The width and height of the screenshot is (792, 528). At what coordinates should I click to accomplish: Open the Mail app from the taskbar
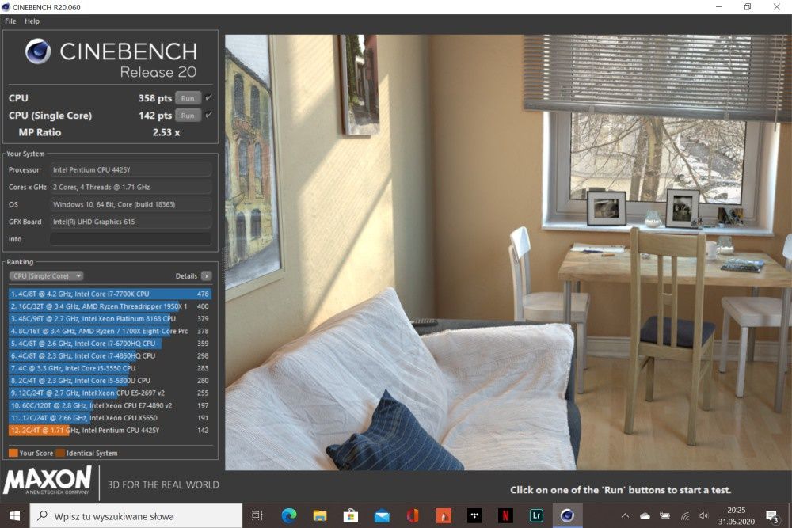click(382, 515)
